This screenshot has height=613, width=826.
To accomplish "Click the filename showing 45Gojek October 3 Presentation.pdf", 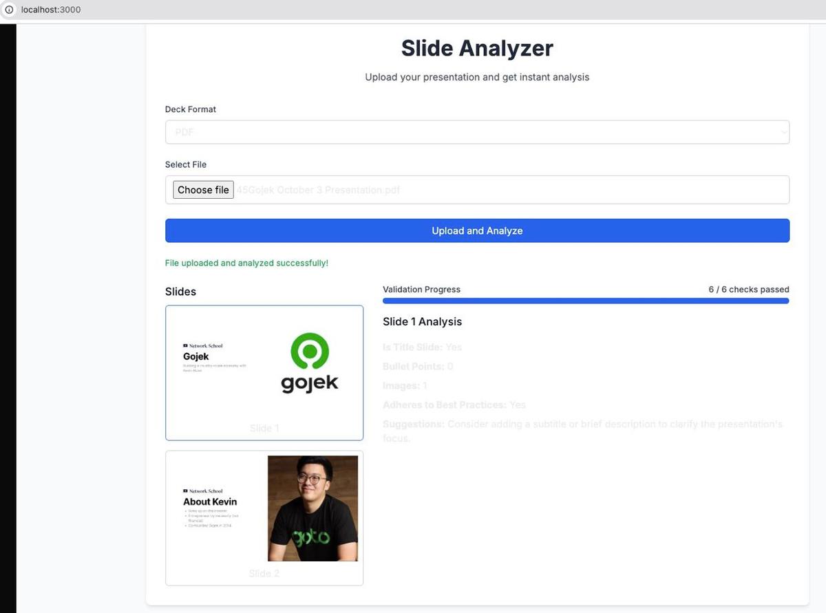I will pyautogui.click(x=318, y=189).
